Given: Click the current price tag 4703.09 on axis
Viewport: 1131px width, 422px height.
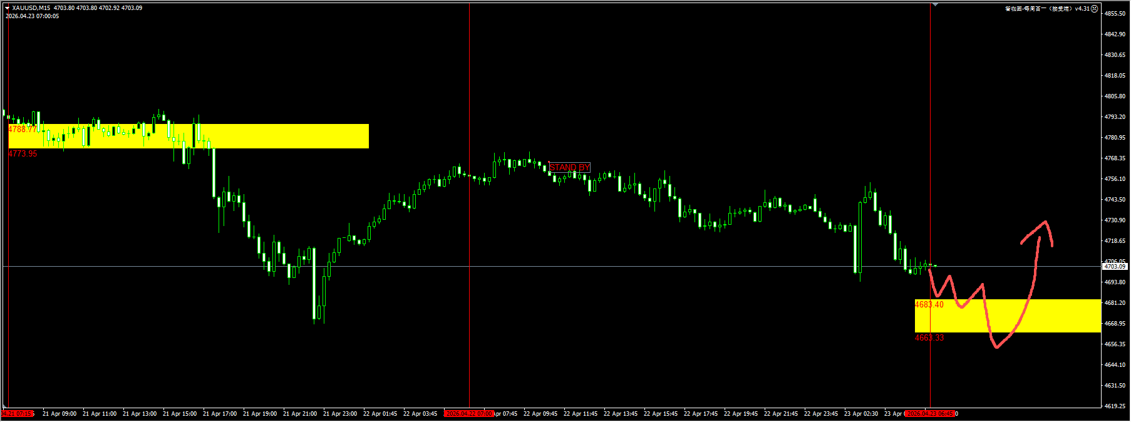Looking at the screenshot, I should coord(1115,267).
